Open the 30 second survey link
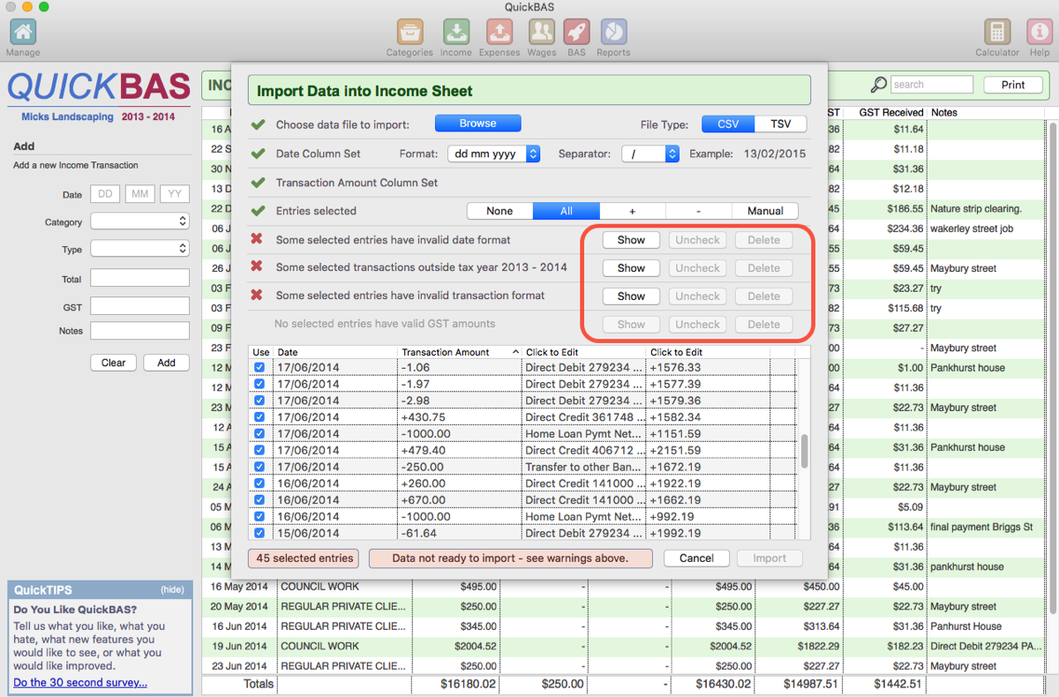 [x=80, y=682]
